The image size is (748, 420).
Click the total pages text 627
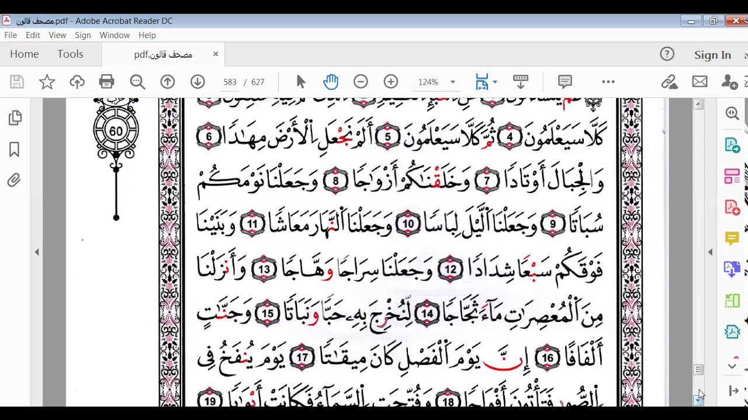pyautogui.click(x=258, y=82)
